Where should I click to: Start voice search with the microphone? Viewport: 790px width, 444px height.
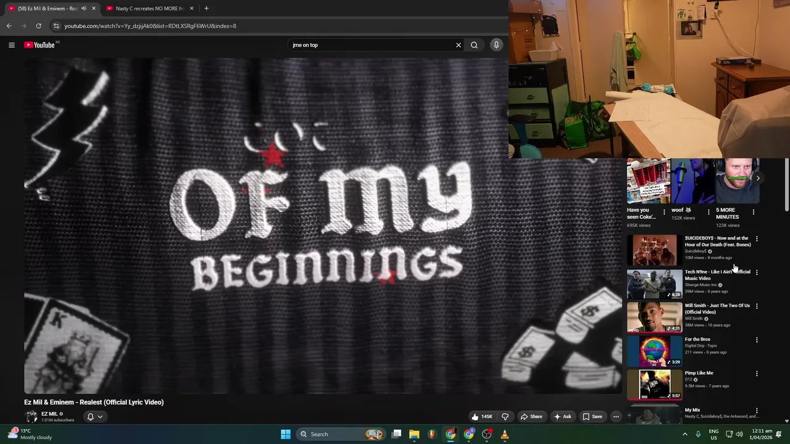496,45
